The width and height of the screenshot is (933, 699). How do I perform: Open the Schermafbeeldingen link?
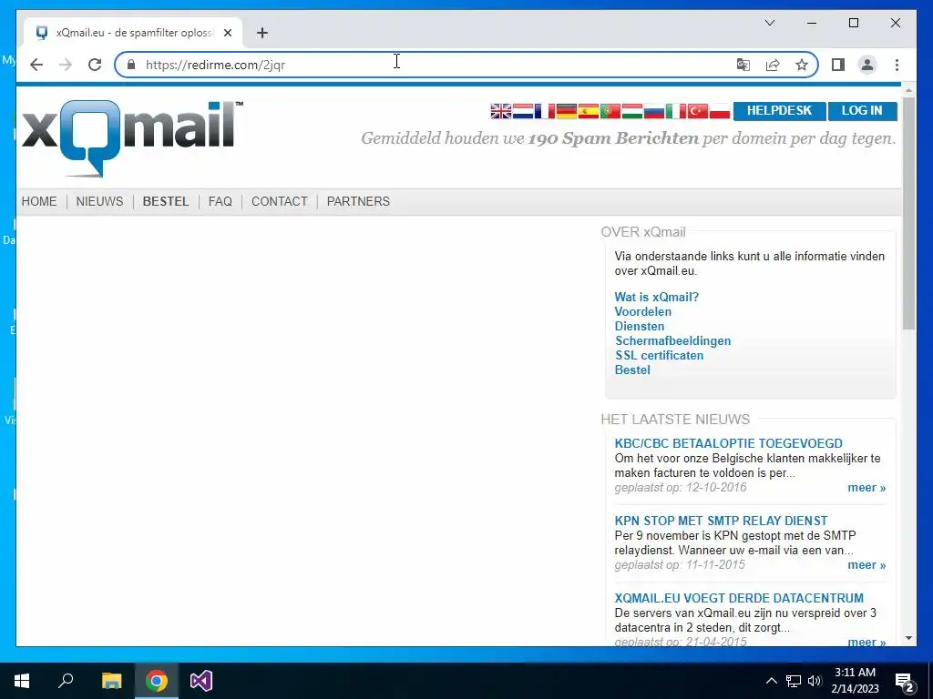click(672, 340)
